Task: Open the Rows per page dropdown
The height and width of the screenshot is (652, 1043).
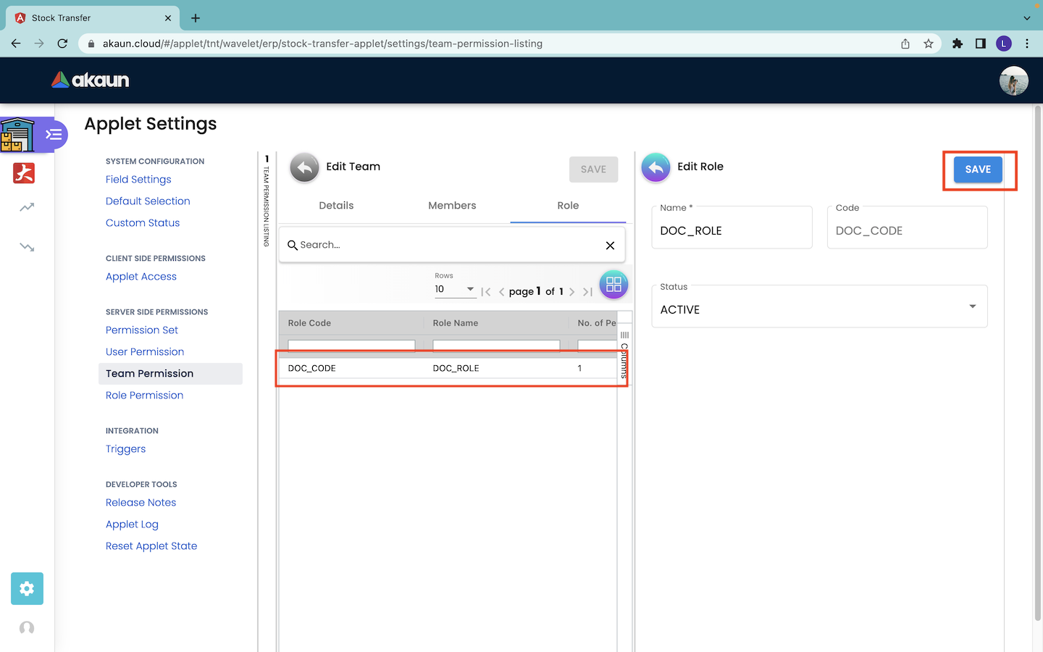Action: (454, 289)
